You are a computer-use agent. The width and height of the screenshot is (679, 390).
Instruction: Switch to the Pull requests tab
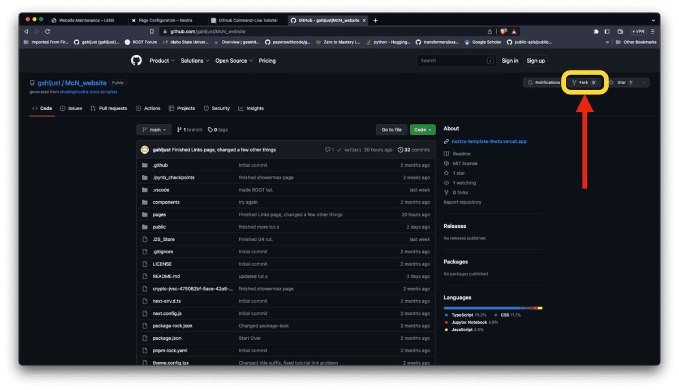pos(109,109)
